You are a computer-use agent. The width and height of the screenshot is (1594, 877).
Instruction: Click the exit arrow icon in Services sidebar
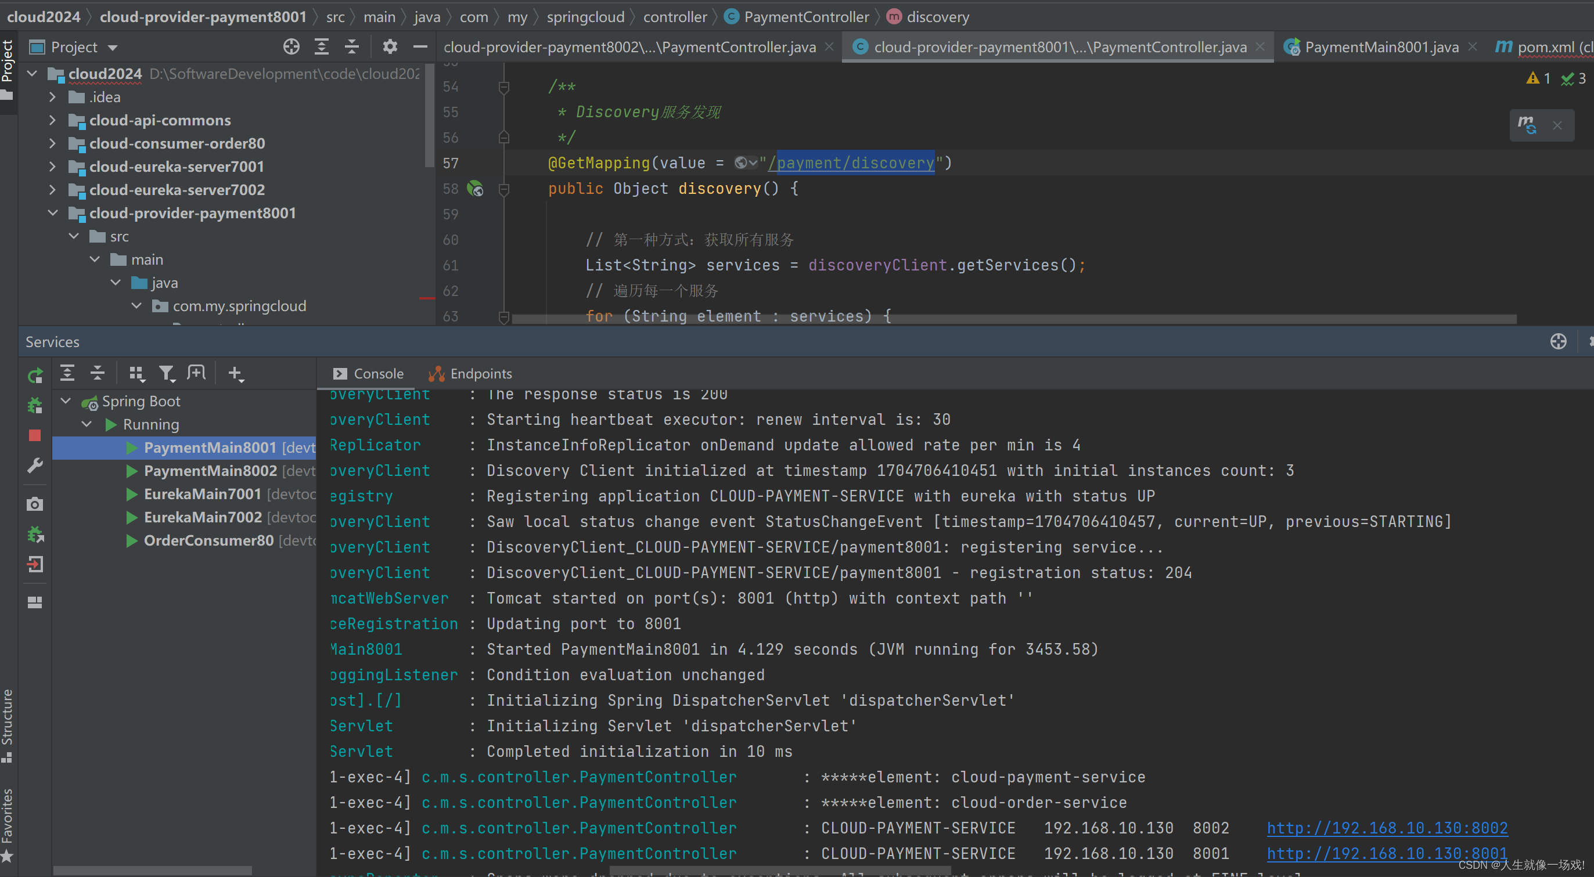pos(35,564)
